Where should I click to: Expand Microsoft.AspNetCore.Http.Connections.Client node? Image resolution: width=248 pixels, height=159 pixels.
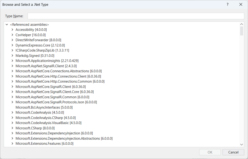pyautogui.click(x=12, y=76)
